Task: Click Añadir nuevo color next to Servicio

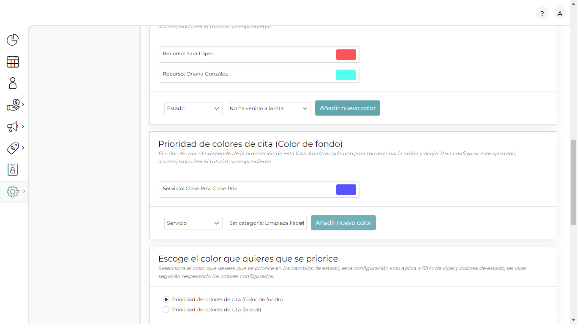Action: (x=343, y=223)
